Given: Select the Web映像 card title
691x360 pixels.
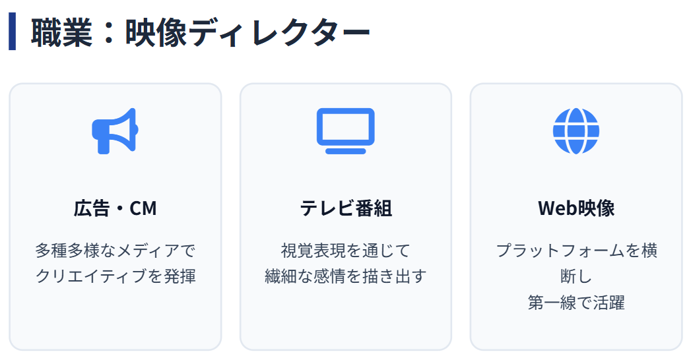Looking at the screenshot, I should coord(576,208).
